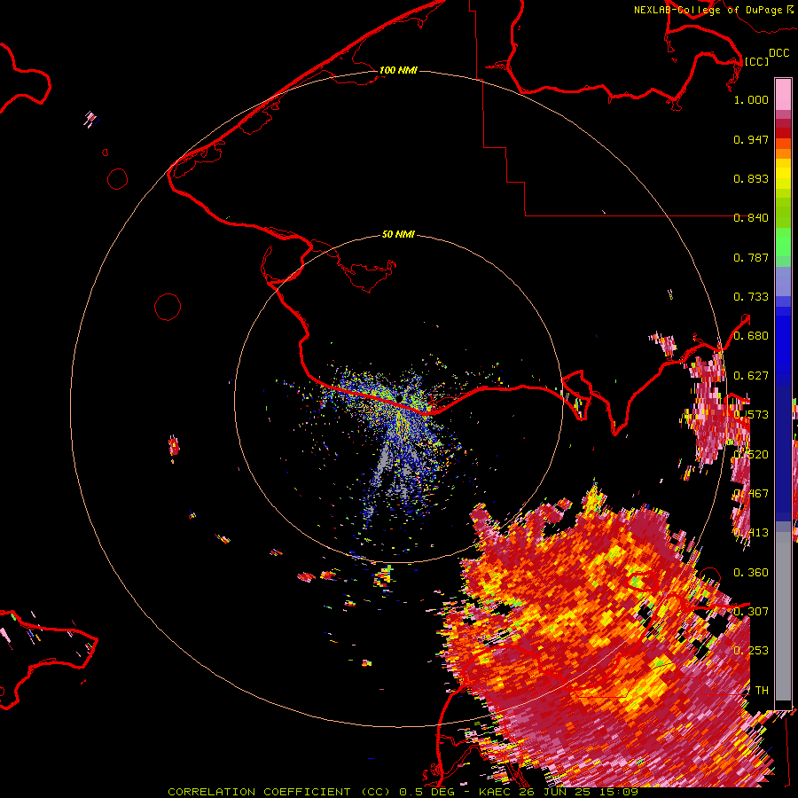798x798 pixels.
Task: Pick the light pink top color bar segment
Action: pyautogui.click(x=783, y=94)
